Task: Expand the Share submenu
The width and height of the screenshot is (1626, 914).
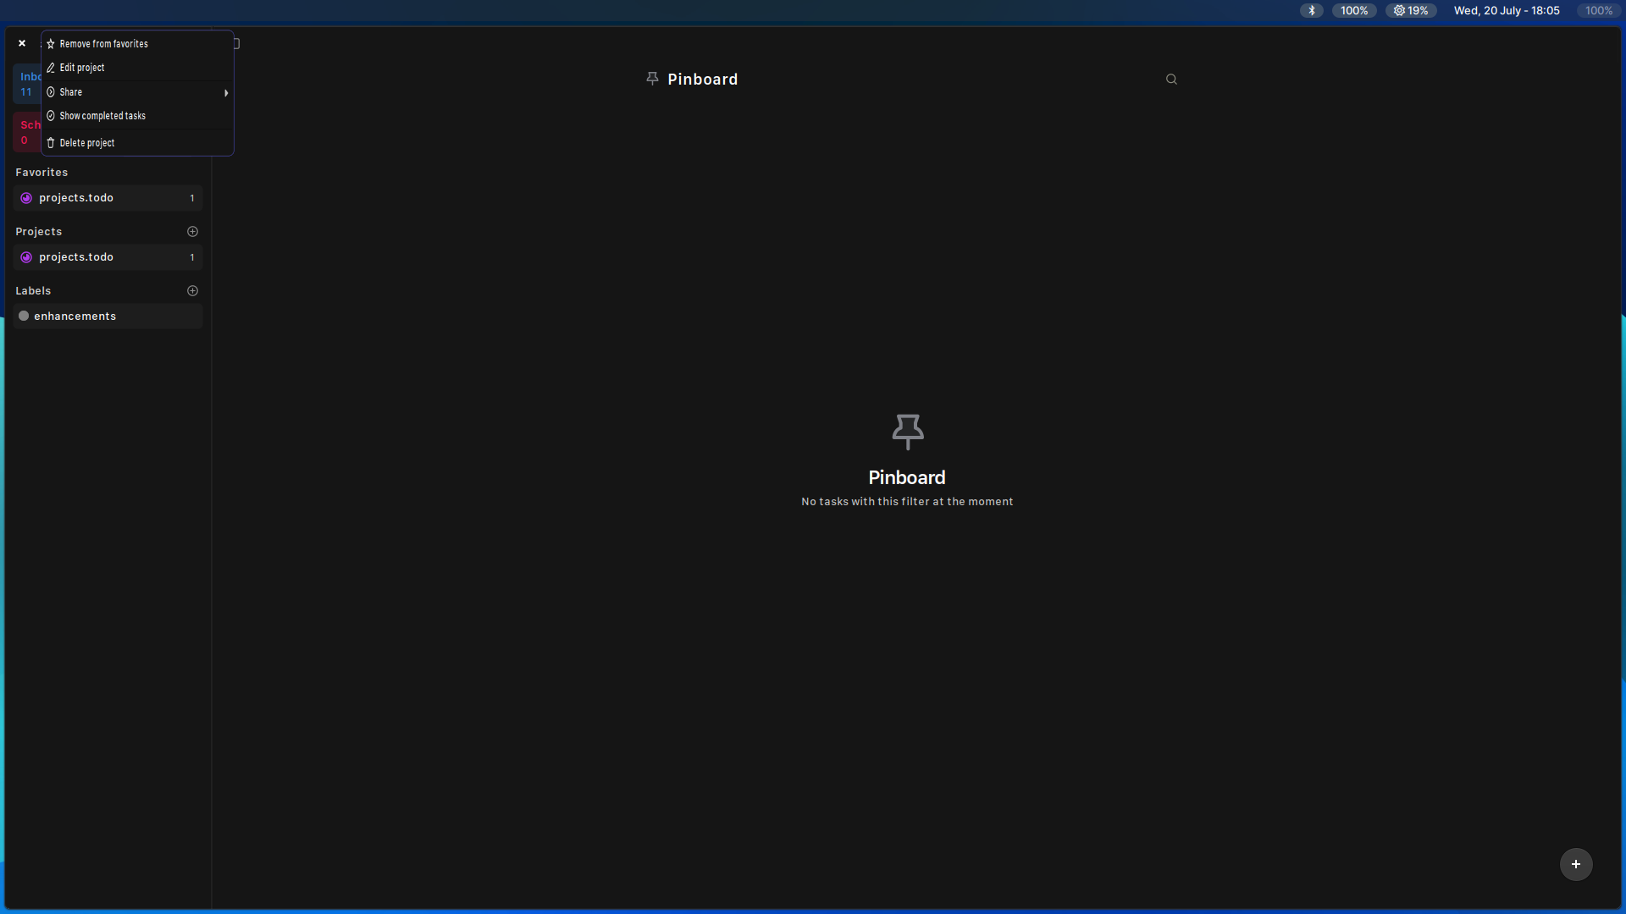Action: (x=137, y=92)
